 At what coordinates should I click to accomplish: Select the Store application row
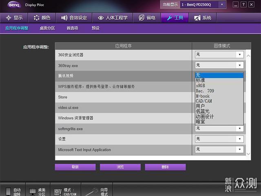point(123,97)
